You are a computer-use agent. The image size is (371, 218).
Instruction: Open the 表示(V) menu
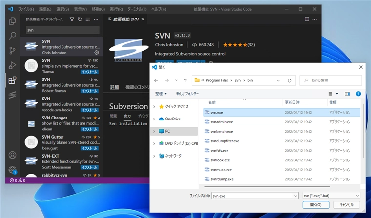click(80, 9)
